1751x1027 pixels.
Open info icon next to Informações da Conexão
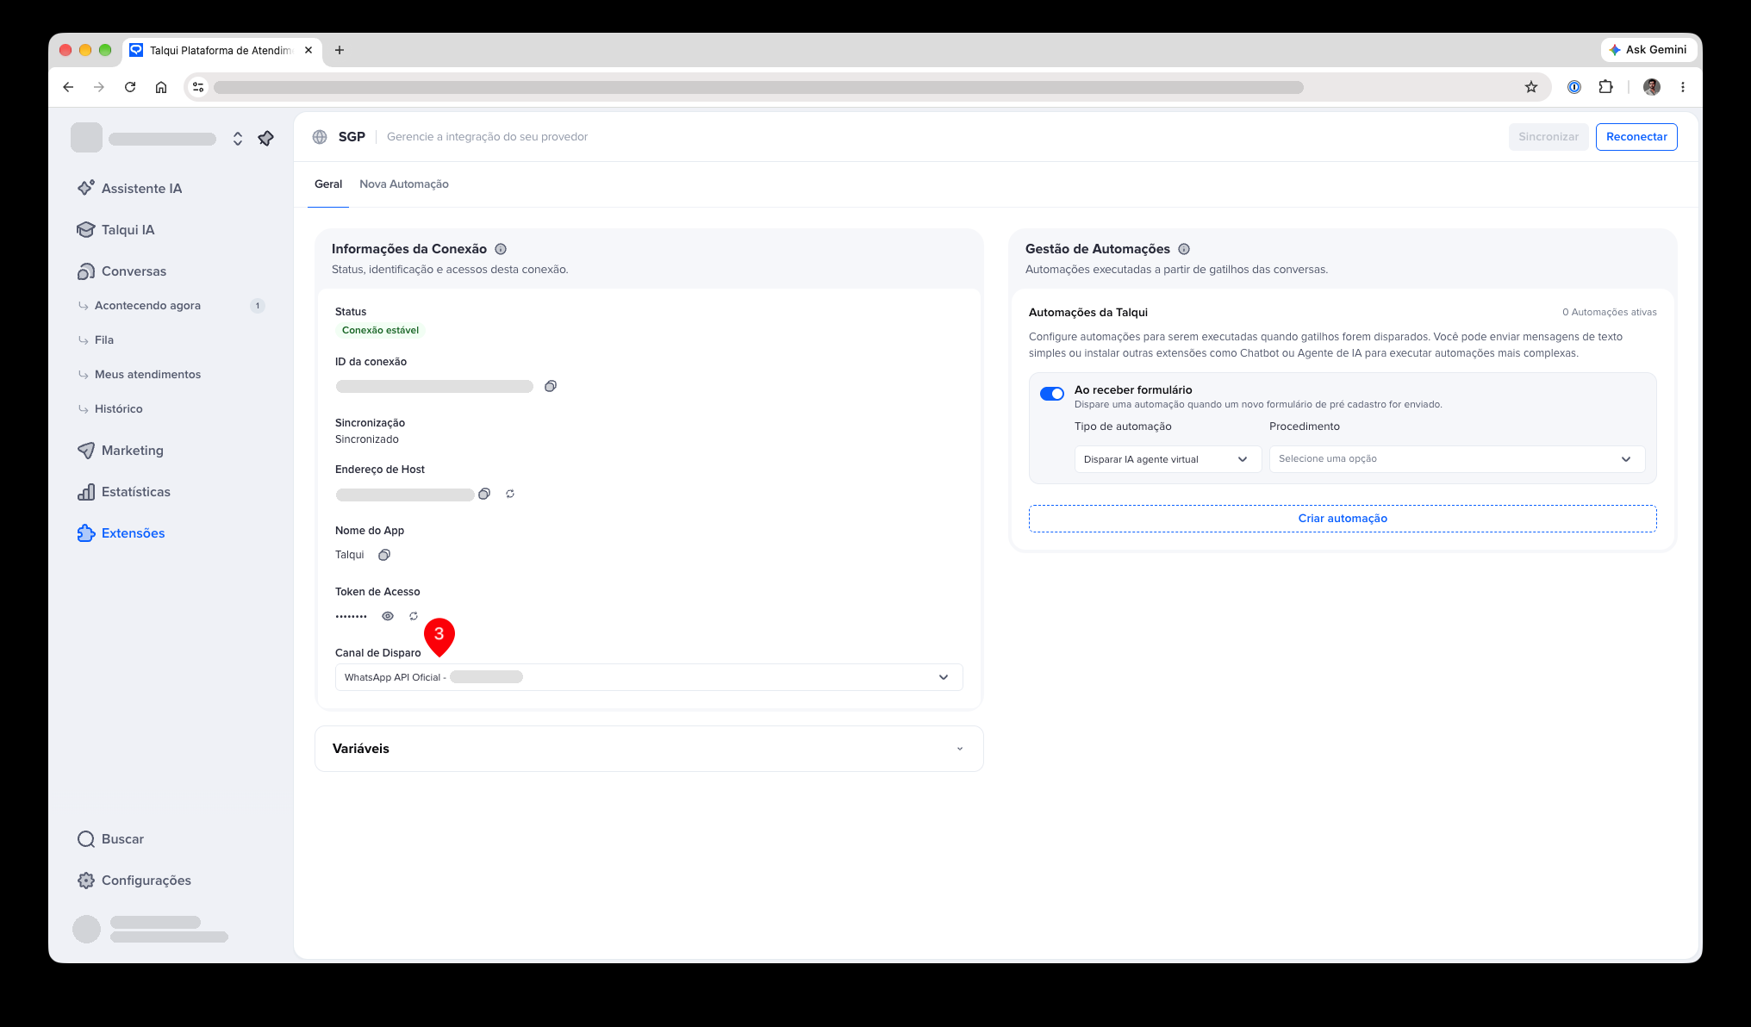pos(501,249)
